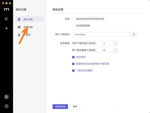Click the max connections field showing 20
This screenshot has height=113, width=150.
[x=105, y=50]
